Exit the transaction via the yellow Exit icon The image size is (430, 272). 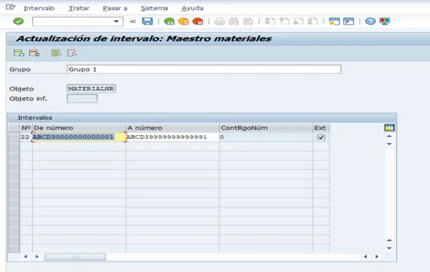(183, 21)
